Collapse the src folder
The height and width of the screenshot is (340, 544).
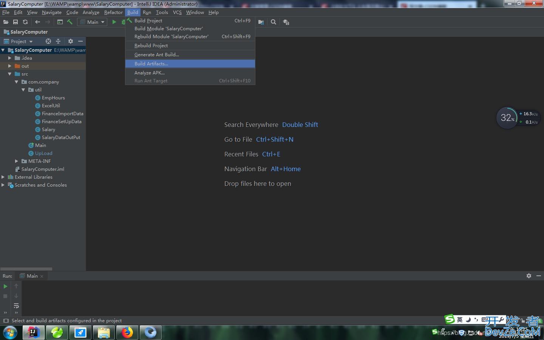tap(10, 74)
